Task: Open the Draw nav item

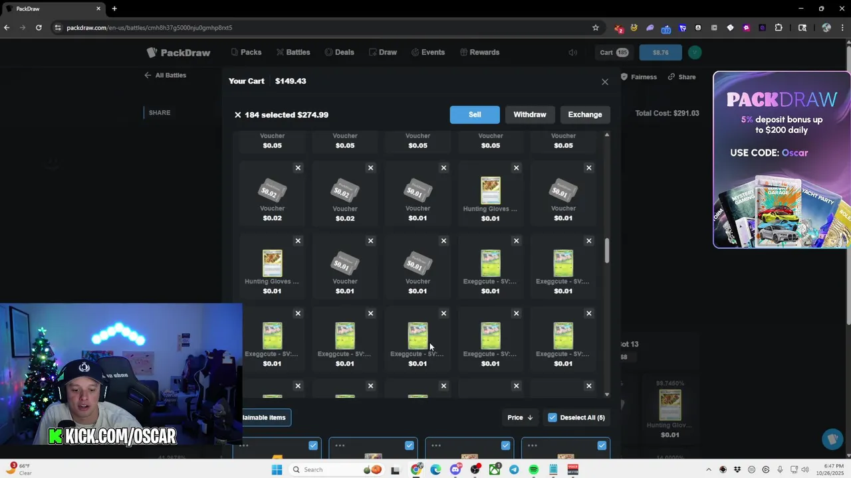Action: click(382, 52)
